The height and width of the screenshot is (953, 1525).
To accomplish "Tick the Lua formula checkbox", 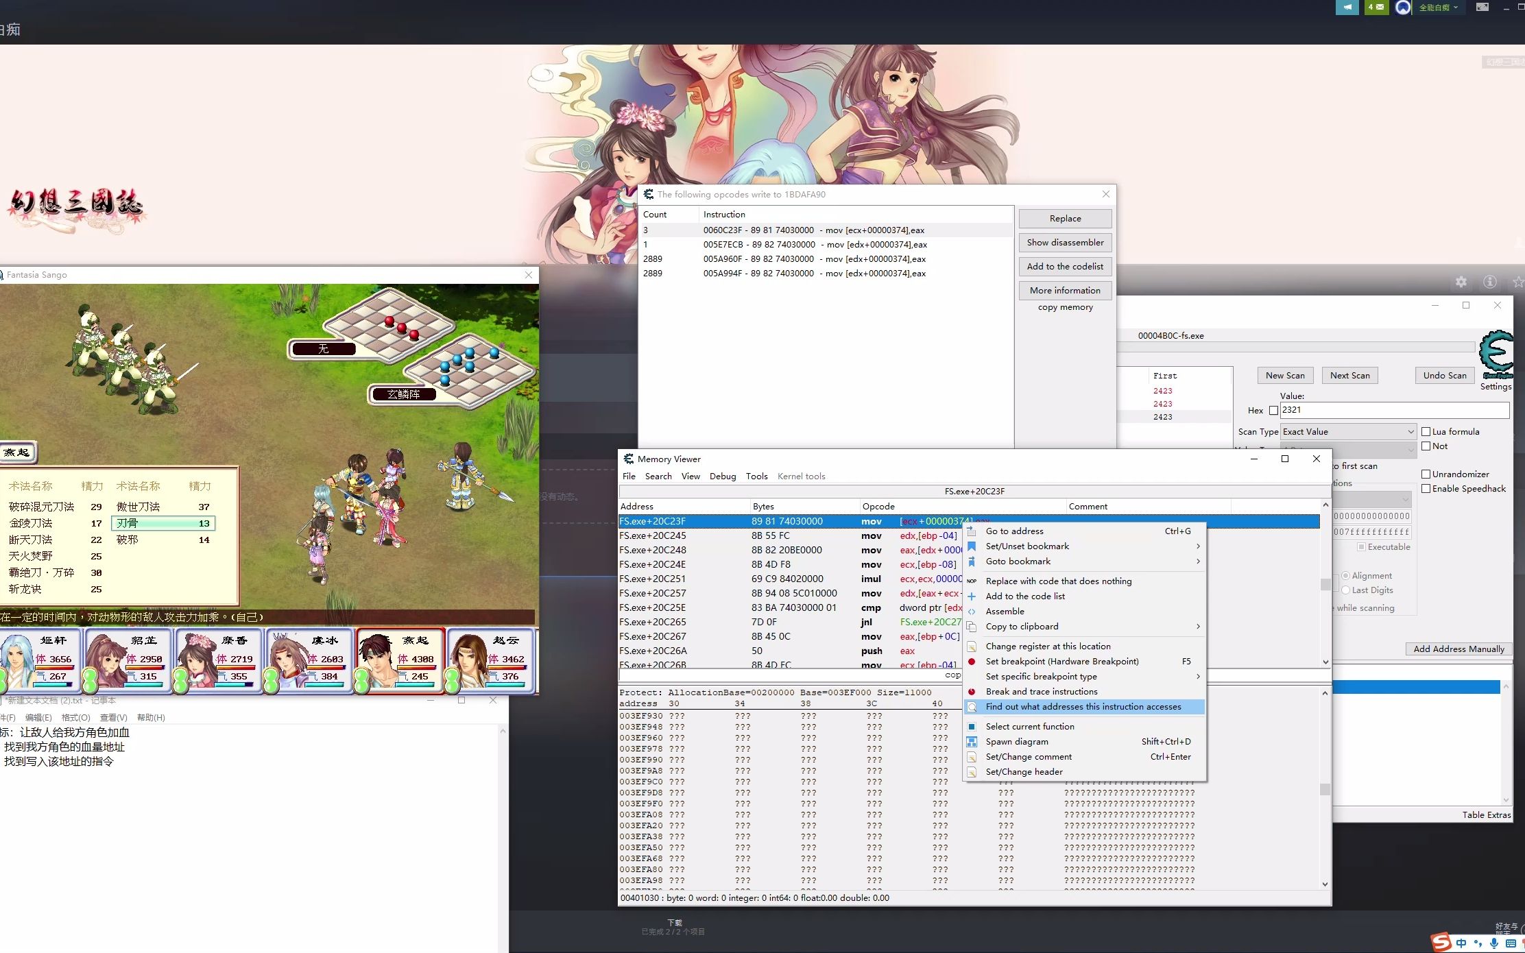I will (x=1426, y=432).
